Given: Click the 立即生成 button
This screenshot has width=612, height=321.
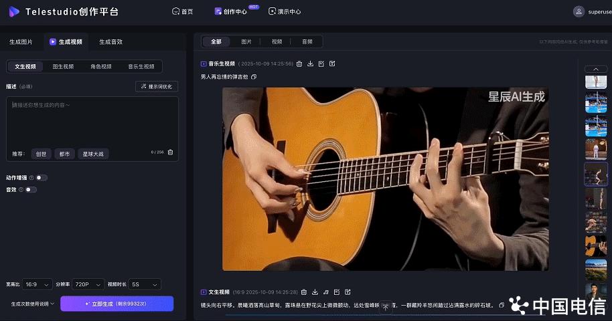Looking at the screenshot, I should (117, 304).
